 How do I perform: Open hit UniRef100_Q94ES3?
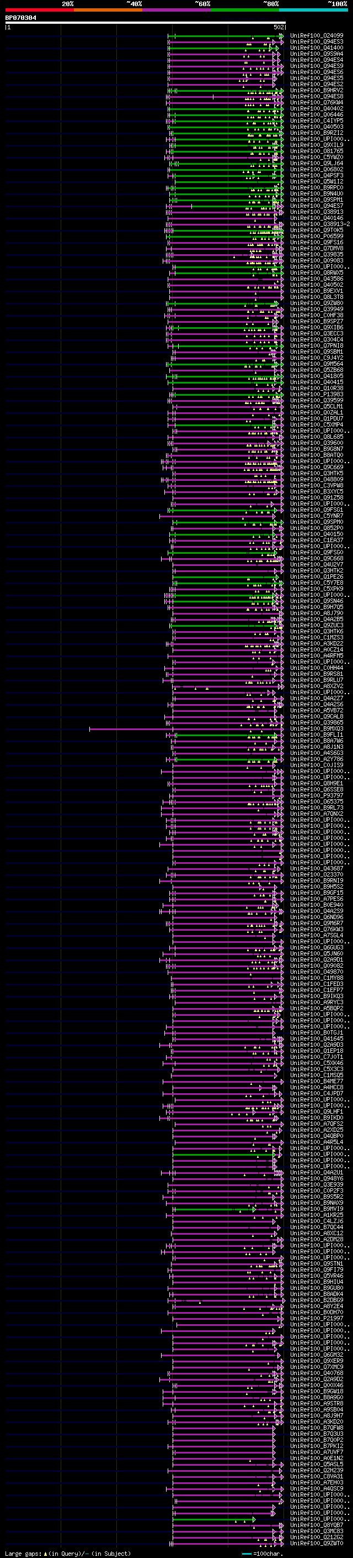[317, 42]
